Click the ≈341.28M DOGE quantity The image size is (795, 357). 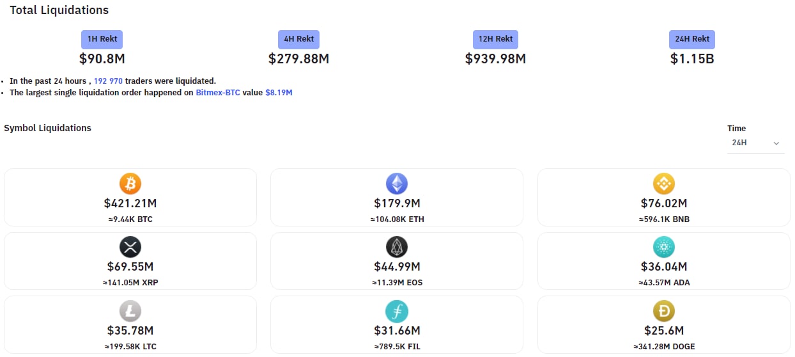tap(664, 347)
